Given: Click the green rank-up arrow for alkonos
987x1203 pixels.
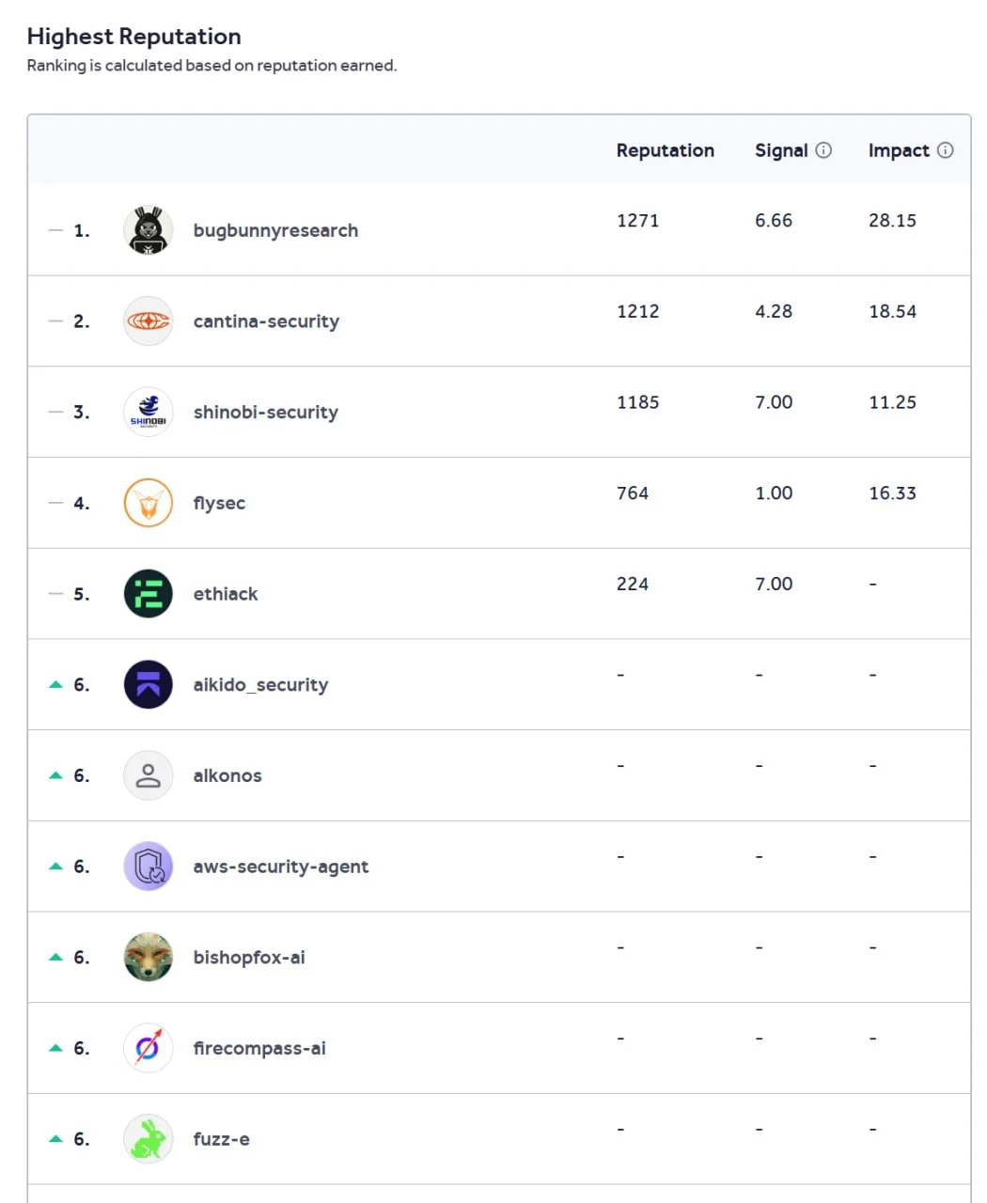Looking at the screenshot, I should (x=55, y=775).
